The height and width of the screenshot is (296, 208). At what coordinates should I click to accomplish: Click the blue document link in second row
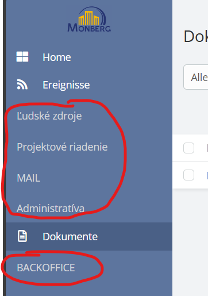pos(207,175)
